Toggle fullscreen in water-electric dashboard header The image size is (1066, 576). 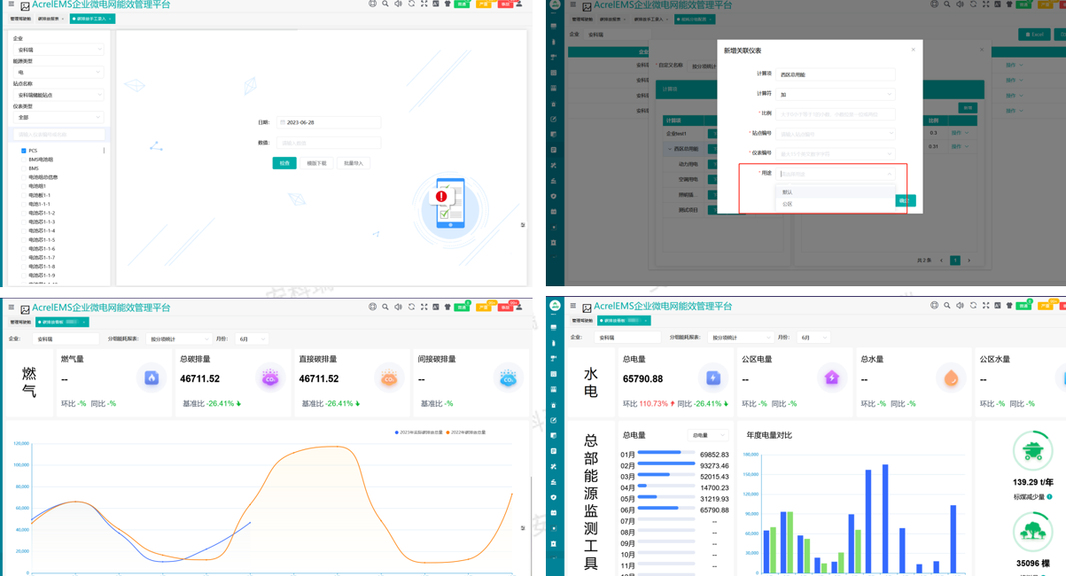click(985, 306)
